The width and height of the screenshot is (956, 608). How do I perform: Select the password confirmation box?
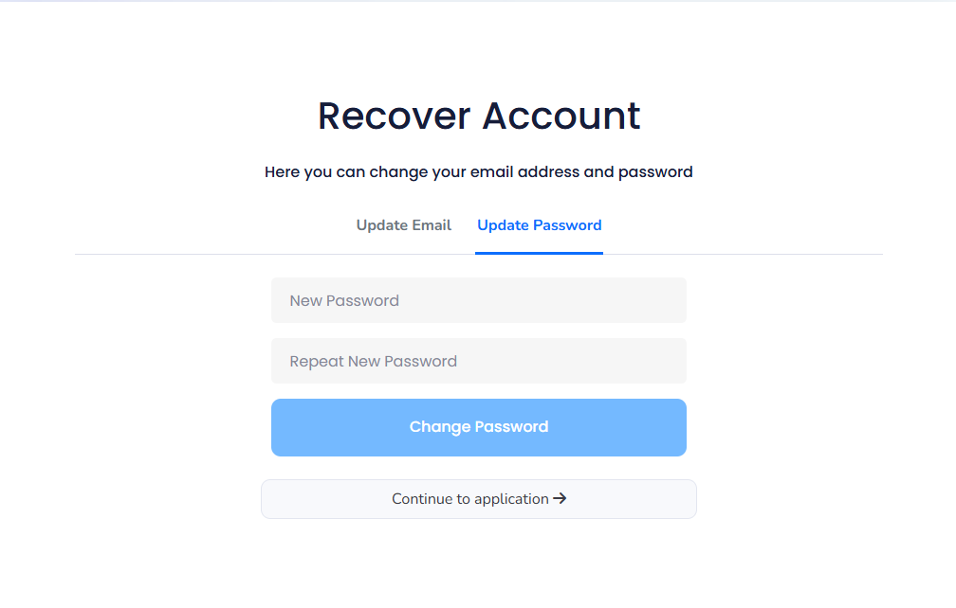479,361
